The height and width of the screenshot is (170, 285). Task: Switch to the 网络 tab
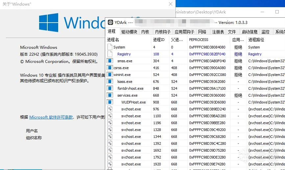(202, 32)
